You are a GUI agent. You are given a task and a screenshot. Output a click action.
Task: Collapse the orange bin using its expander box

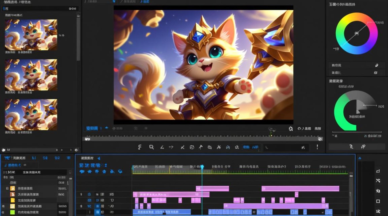(7, 188)
